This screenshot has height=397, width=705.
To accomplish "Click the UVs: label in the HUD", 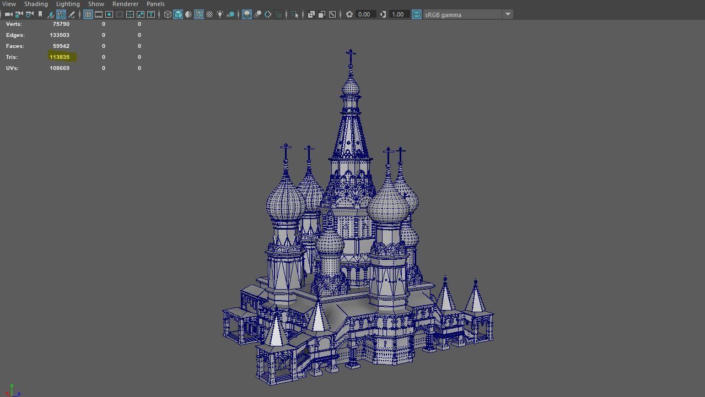I will point(12,68).
